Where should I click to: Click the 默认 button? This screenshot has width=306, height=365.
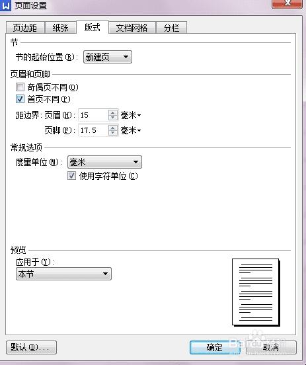tap(32, 348)
